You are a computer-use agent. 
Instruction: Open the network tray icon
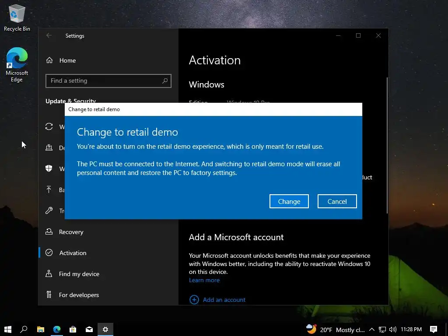pyautogui.click(x=382, y=329)
